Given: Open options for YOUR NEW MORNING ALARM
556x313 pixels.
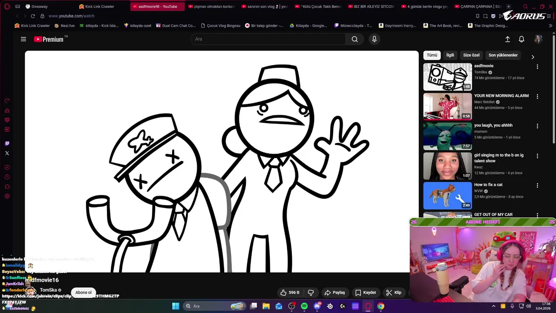Looking at the screenshot, I should [x=537, y=97].
